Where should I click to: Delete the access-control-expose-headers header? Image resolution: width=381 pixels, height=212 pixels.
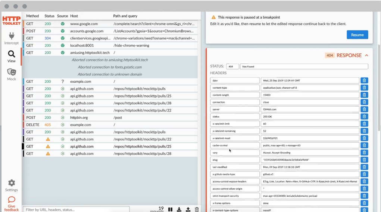coord(364,181)
